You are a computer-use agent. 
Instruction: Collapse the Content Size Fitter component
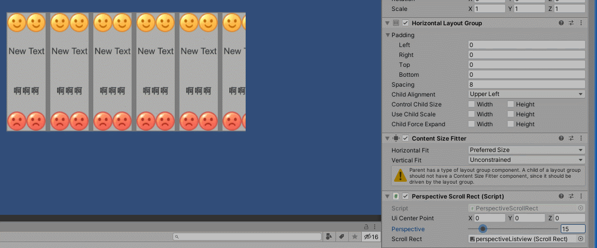[x=388, y=139]
